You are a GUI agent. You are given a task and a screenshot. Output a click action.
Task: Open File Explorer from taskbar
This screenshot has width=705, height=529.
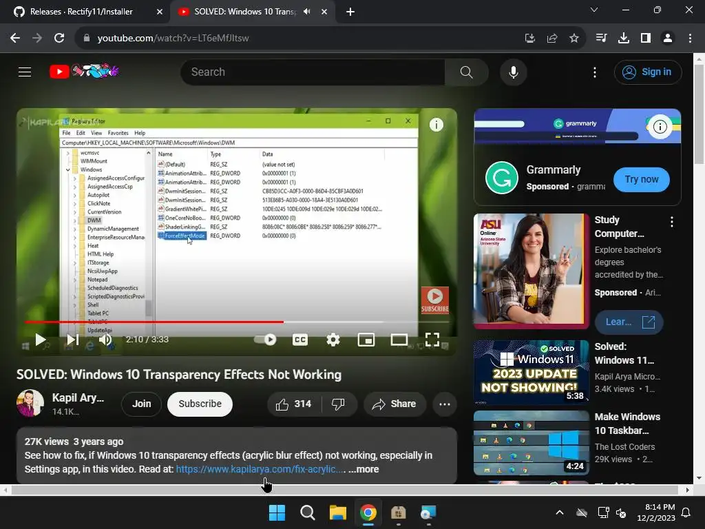[x=337, y=512]
